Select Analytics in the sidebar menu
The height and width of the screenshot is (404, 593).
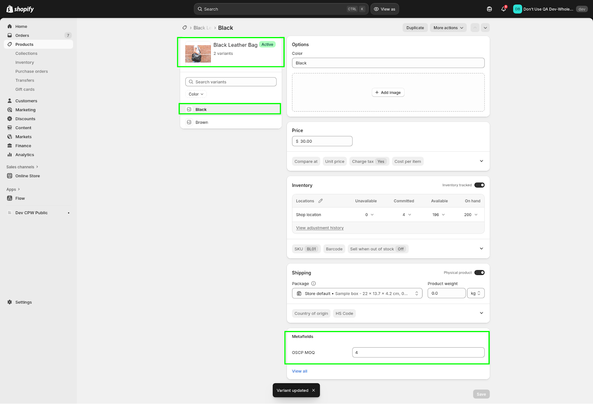tap(24, 155)
